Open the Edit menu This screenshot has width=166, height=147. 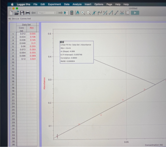pyautogui.click(x=43, y=4)
